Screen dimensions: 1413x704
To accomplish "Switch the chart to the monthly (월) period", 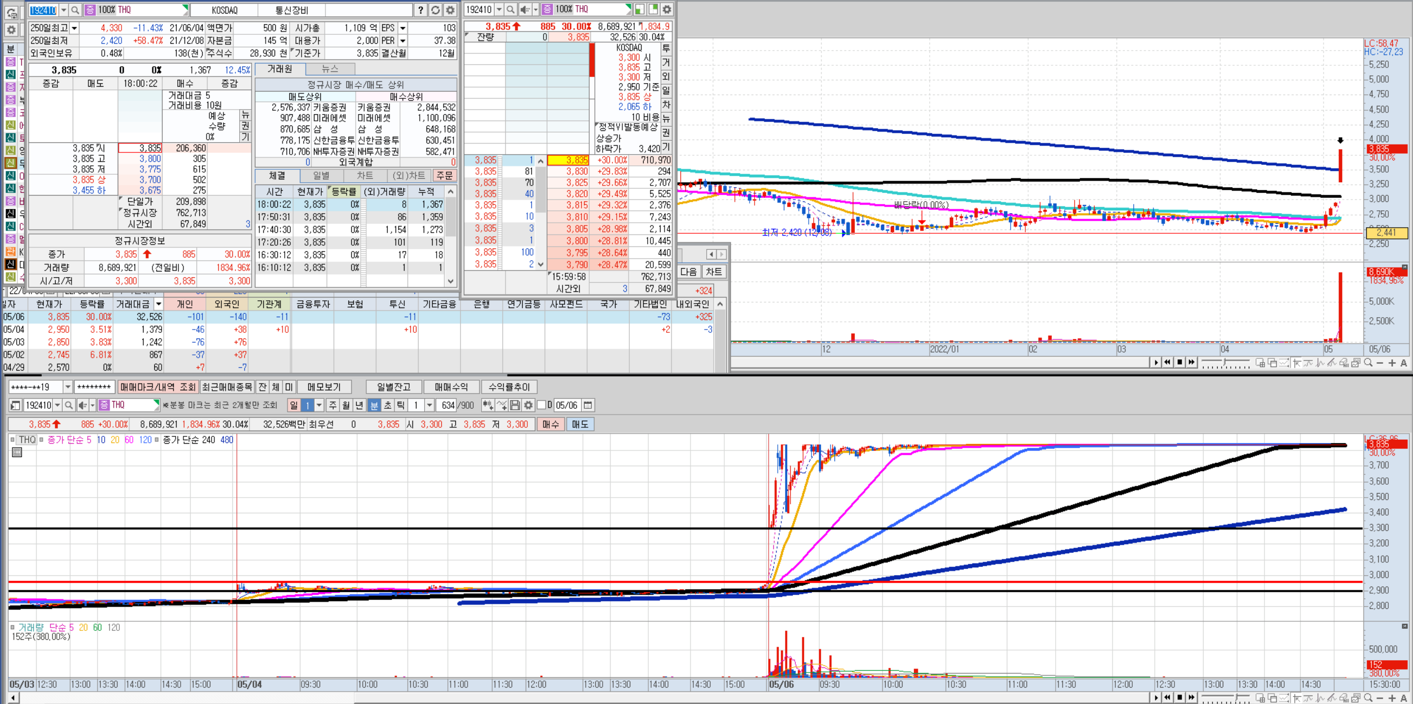I will point(346,405).
